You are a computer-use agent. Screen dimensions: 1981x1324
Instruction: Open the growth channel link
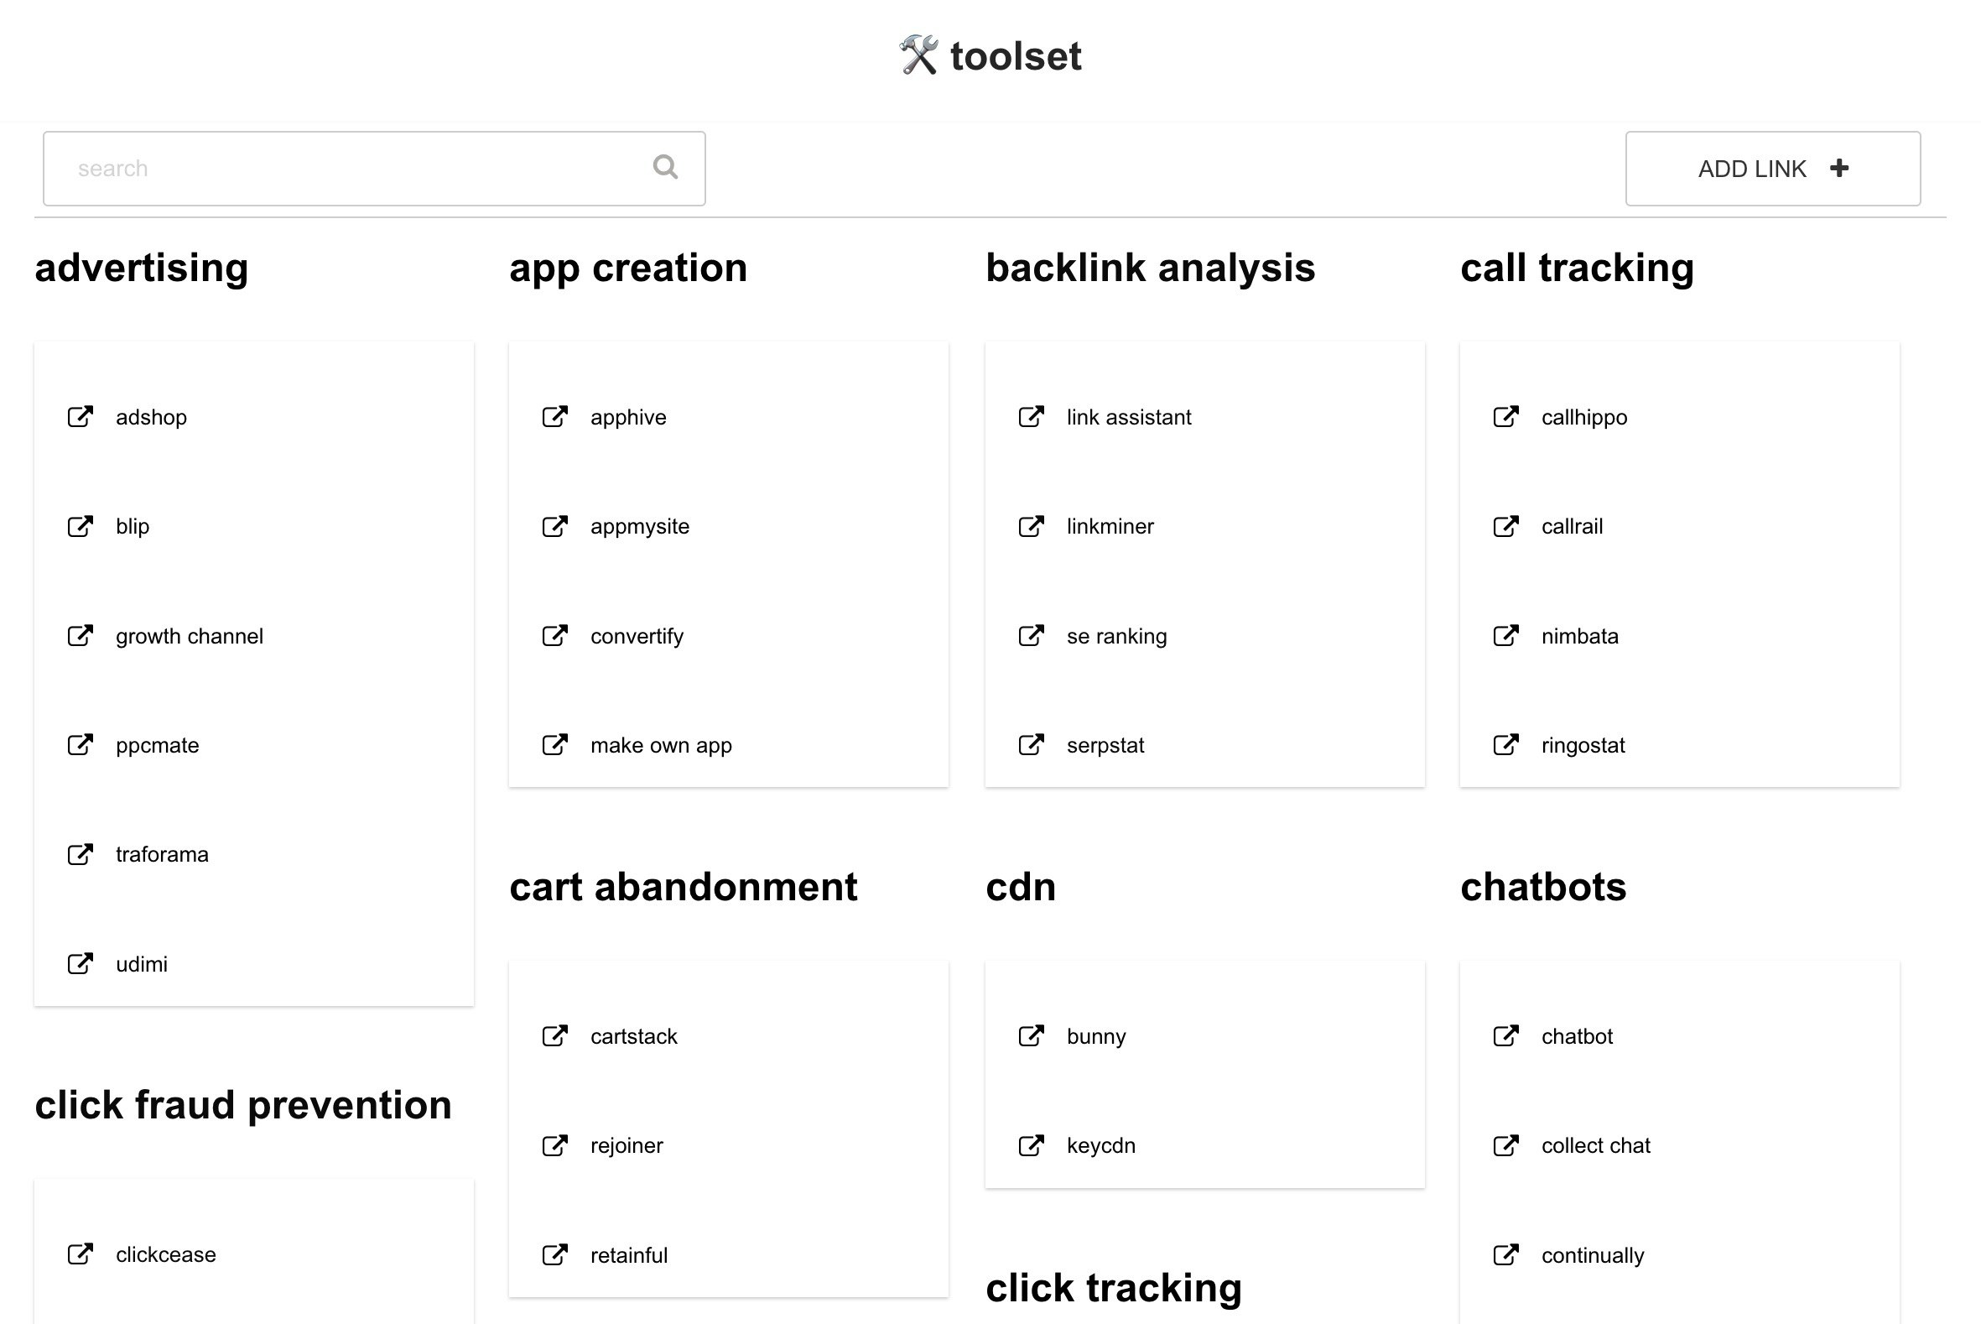tap(189, 636)
